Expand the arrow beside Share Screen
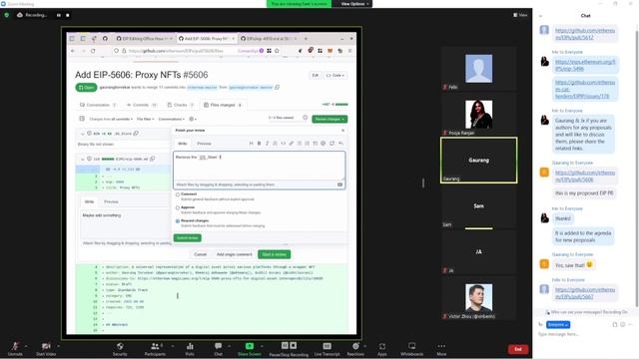 point(262,346)
